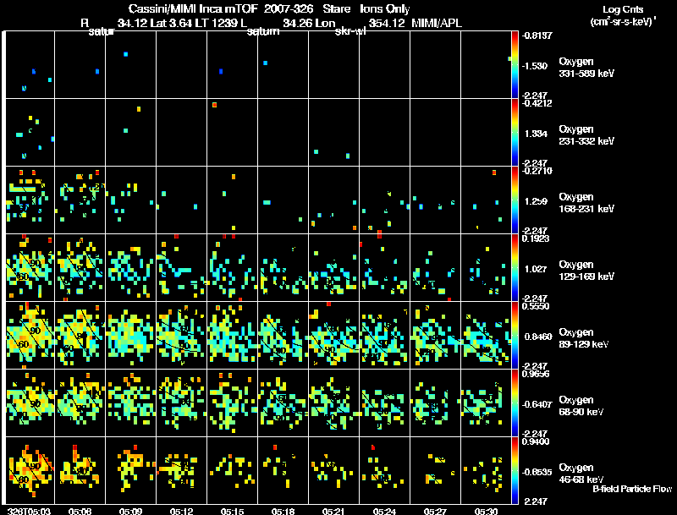The width and height of the screenshot is (677, 515).
Task: Click the Oxygen 331-589 keV color bar
Action: pyautogui.click(x=516, y=64)
